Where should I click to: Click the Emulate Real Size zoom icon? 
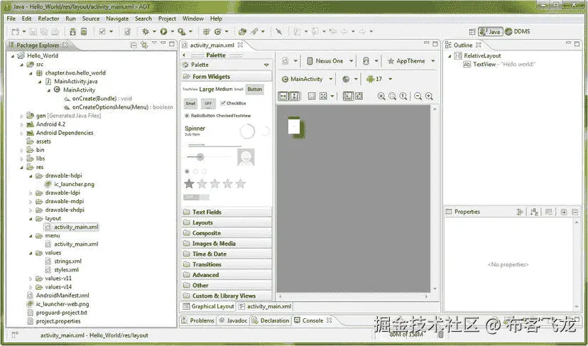pos(381,96)
